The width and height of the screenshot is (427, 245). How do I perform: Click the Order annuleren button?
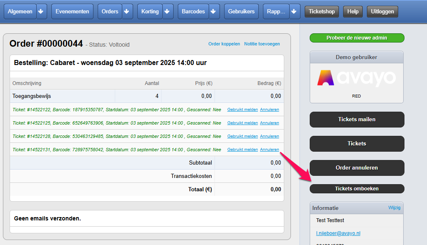click(357, 168)
